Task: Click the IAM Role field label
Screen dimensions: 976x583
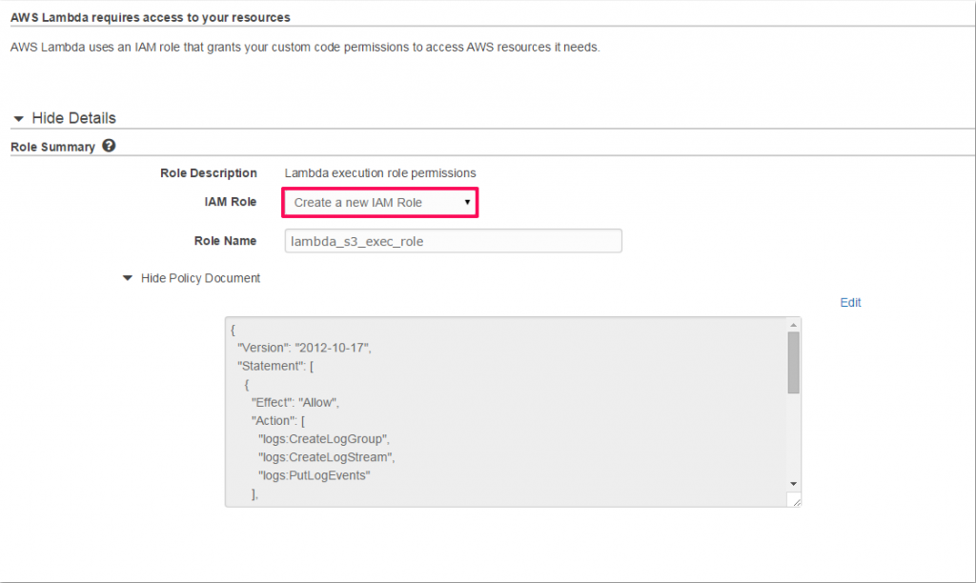Action: click(x=231, y=202)
